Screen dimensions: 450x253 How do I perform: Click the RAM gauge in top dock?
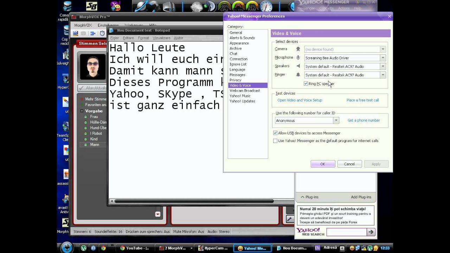coord(252,7)
